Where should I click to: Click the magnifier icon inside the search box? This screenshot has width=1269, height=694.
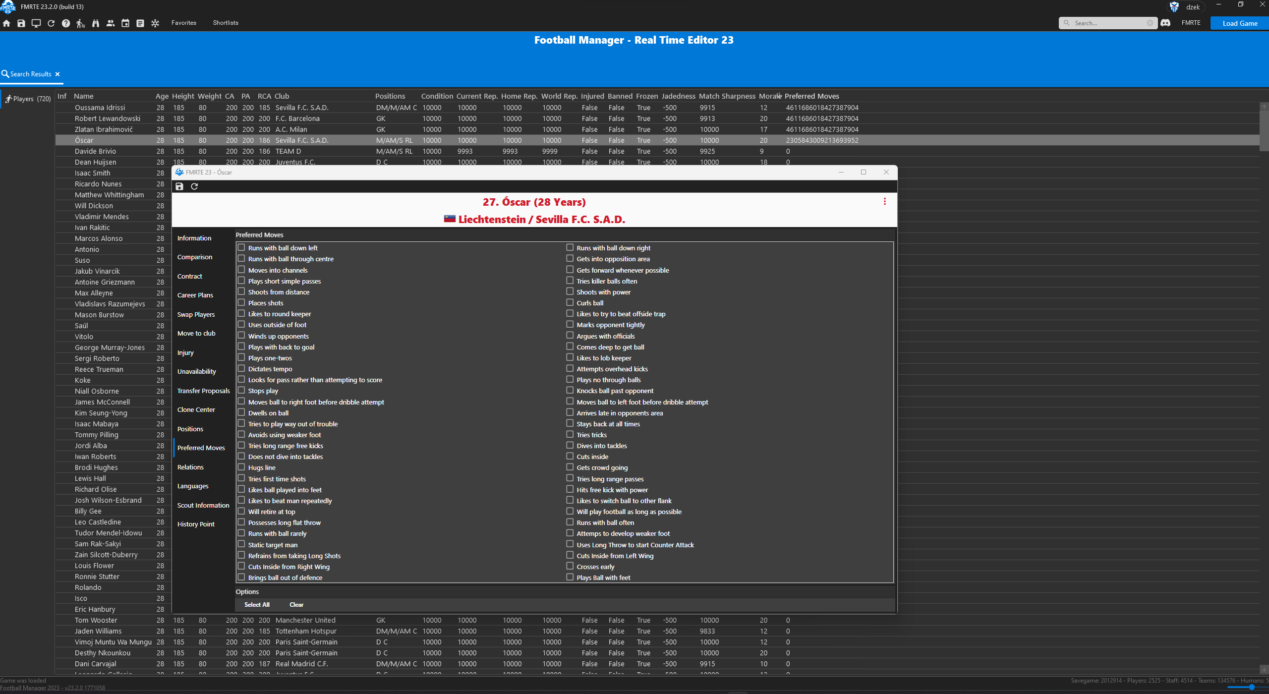coord(1067,23)
